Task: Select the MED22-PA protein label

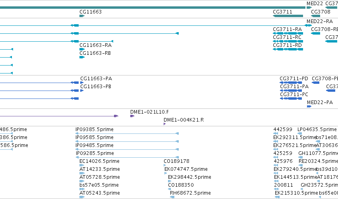Action: (x=320, y=102)
